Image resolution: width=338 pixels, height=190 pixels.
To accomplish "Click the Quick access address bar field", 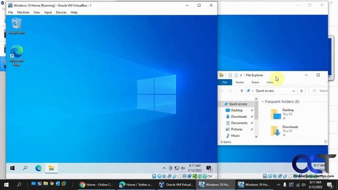I will pos(271,91).
